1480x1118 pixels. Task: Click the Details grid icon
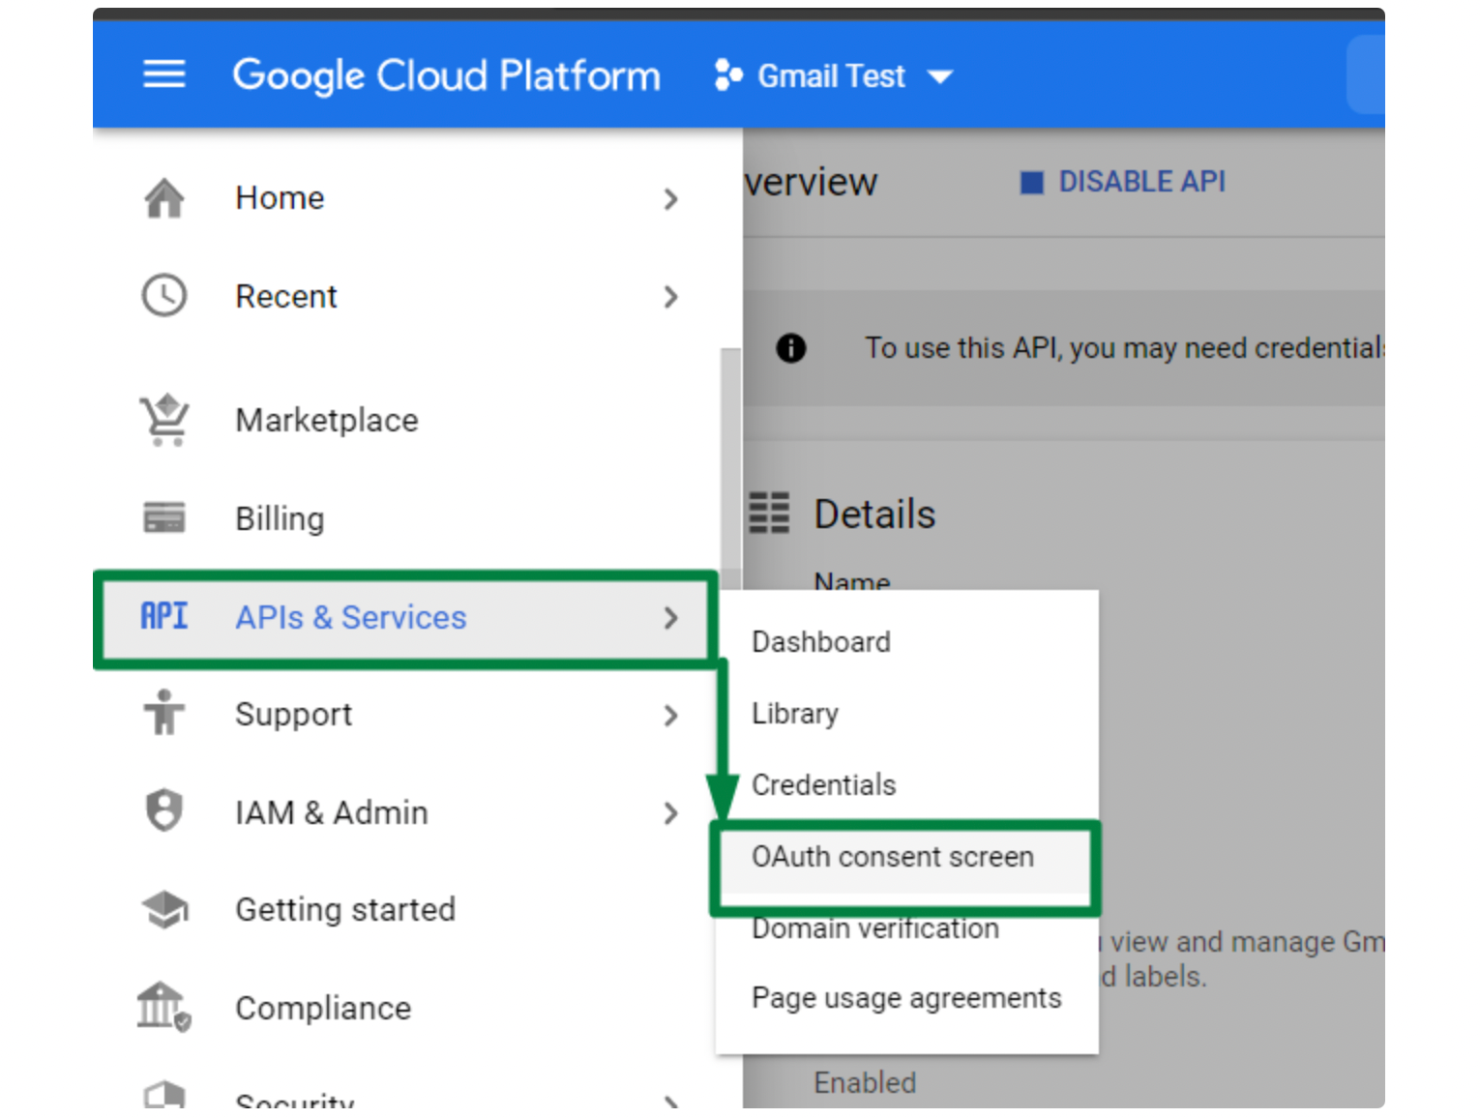pos(769,514)
